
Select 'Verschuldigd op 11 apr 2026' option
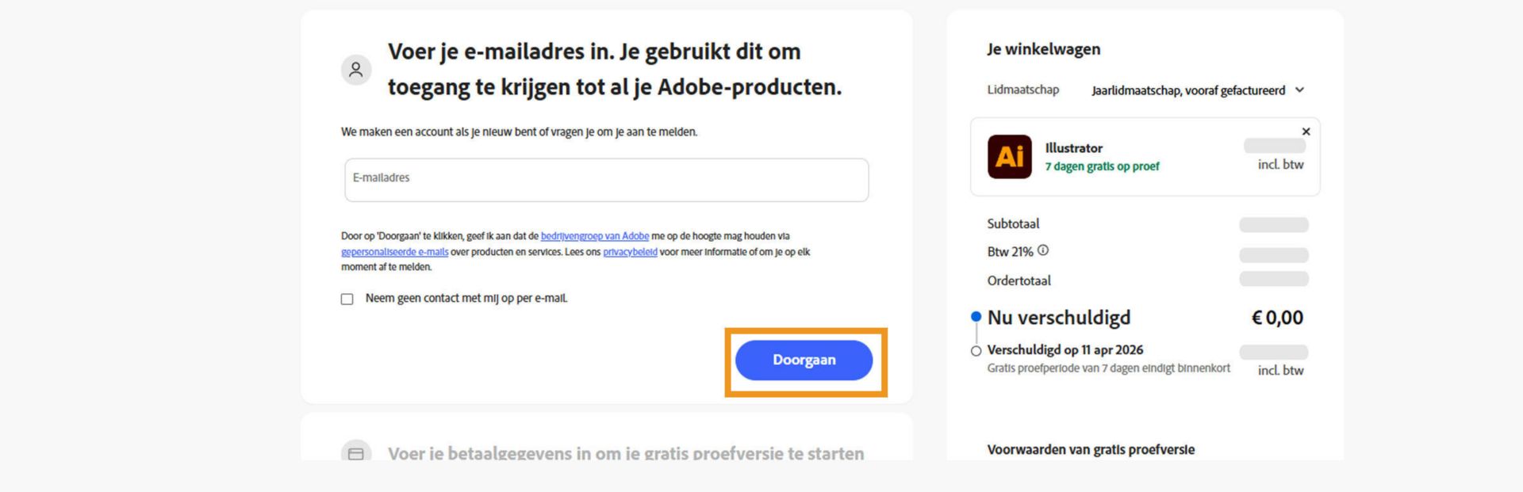(x=975, y=349)
